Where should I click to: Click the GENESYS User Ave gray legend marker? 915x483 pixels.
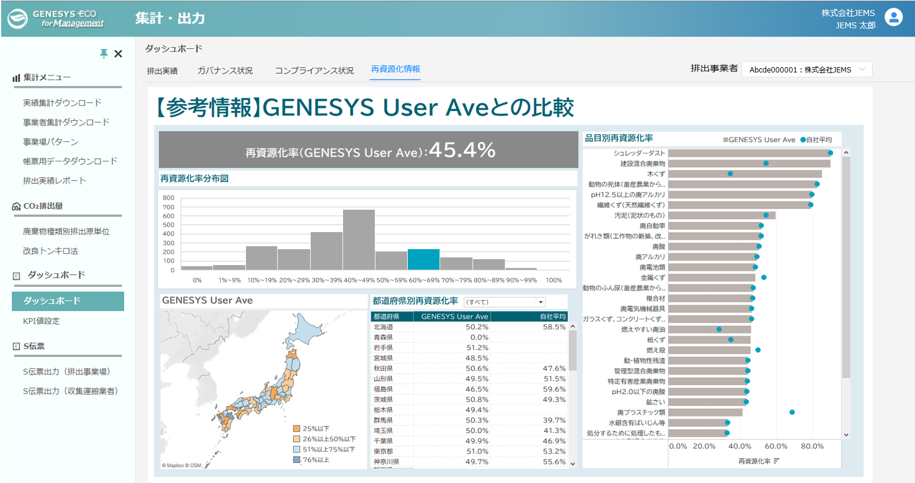[x=726, y=140]
